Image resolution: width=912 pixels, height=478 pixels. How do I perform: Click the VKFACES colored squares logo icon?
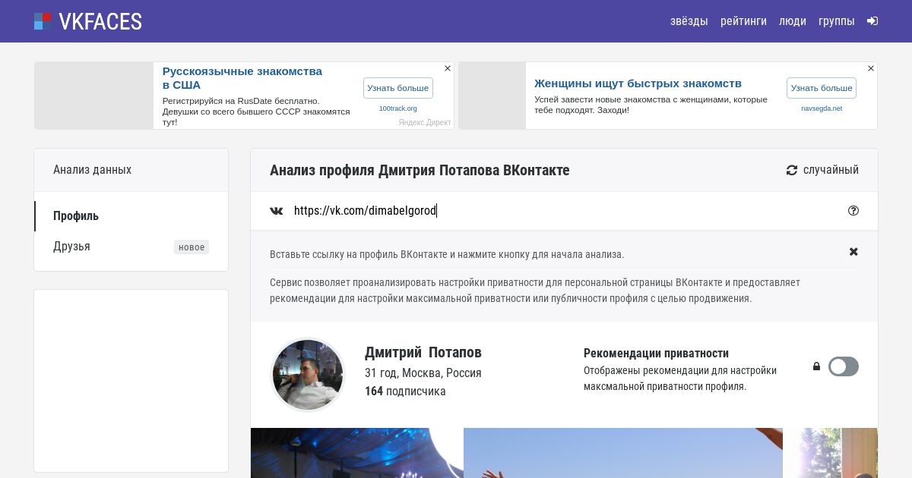(x=43, y=21)
